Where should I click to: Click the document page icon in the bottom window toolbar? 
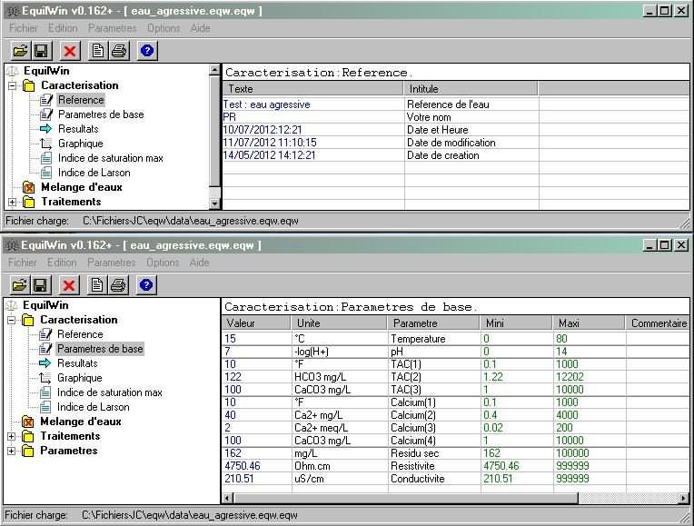tap(97, 285)
